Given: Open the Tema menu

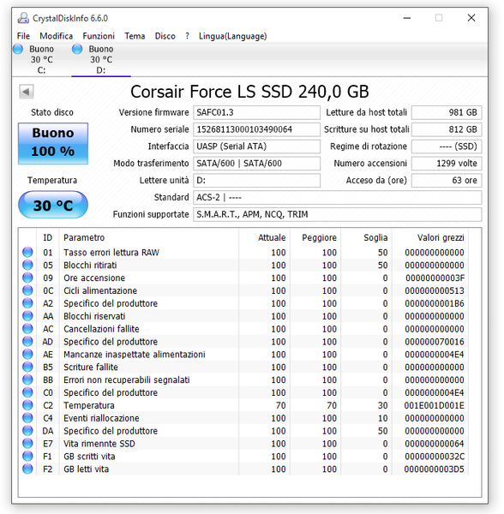Looking at the screenshot, I should pos(135,36).
